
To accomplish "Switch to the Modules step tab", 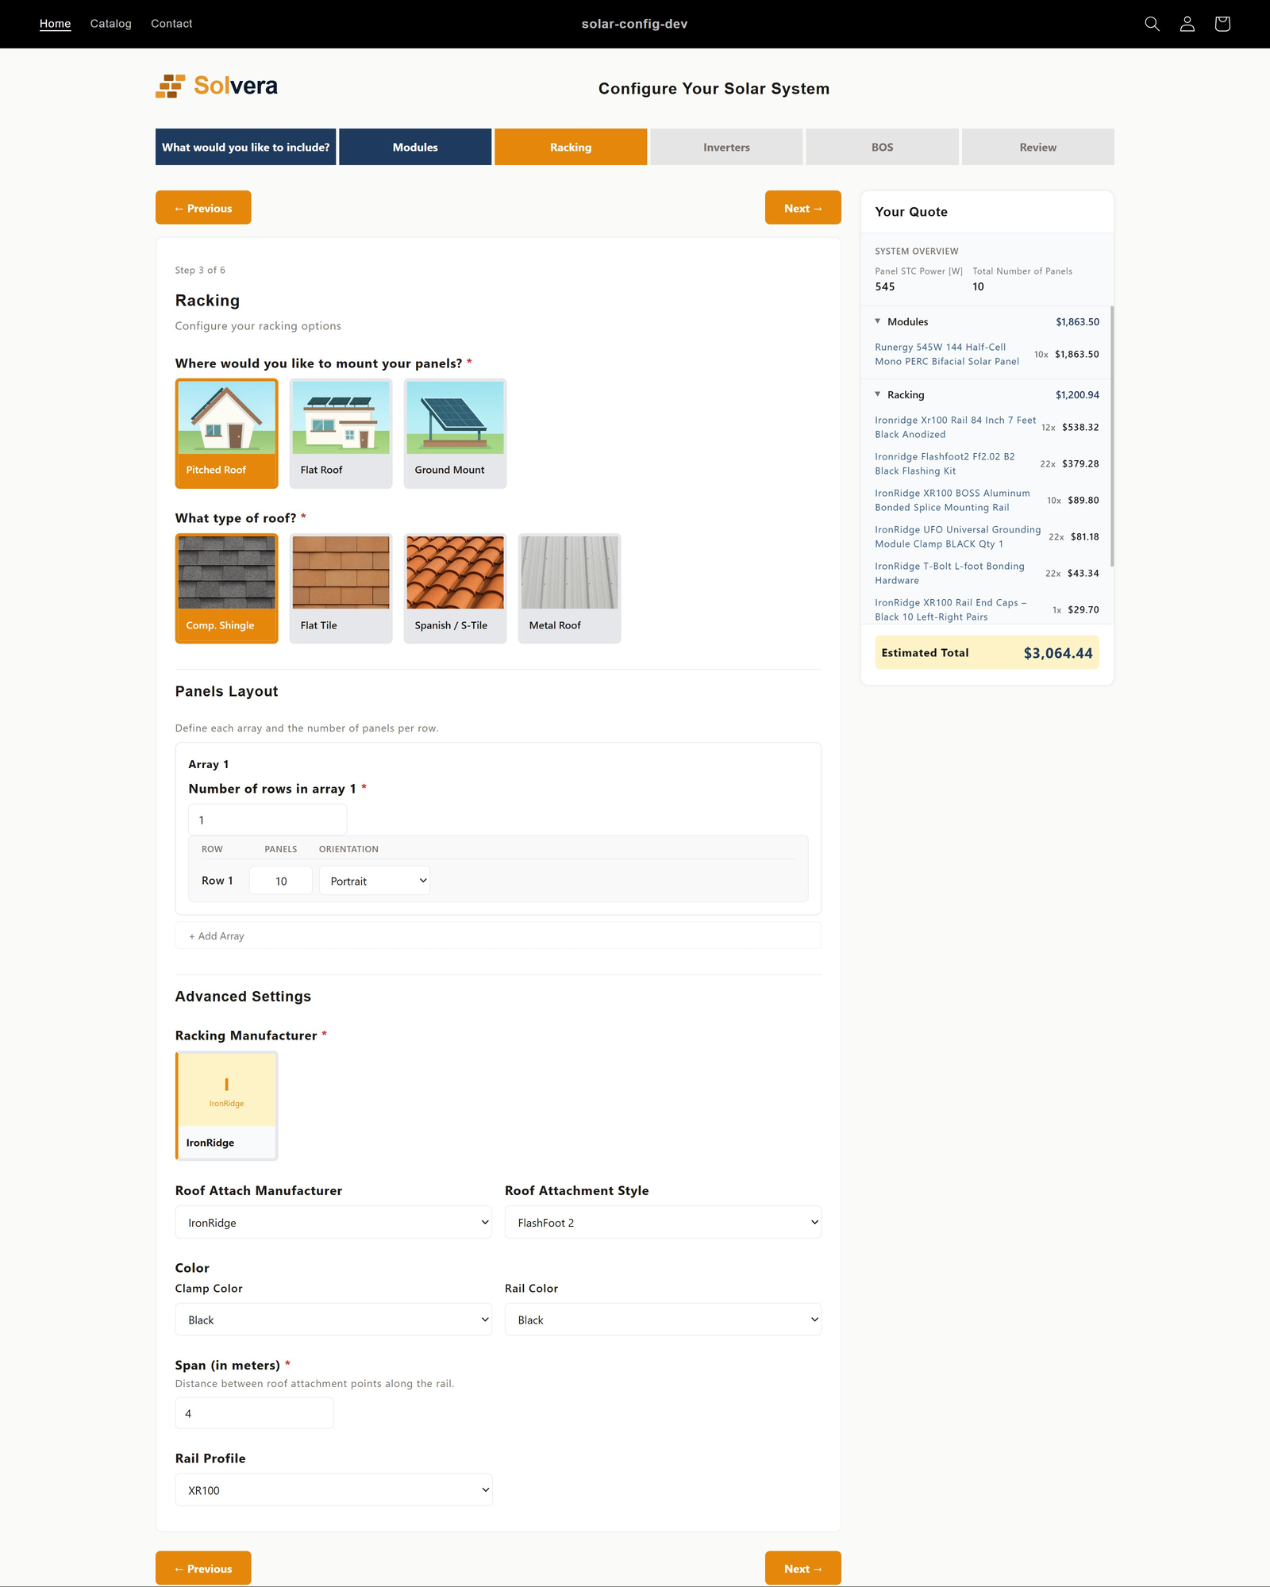I will point(415,147).
